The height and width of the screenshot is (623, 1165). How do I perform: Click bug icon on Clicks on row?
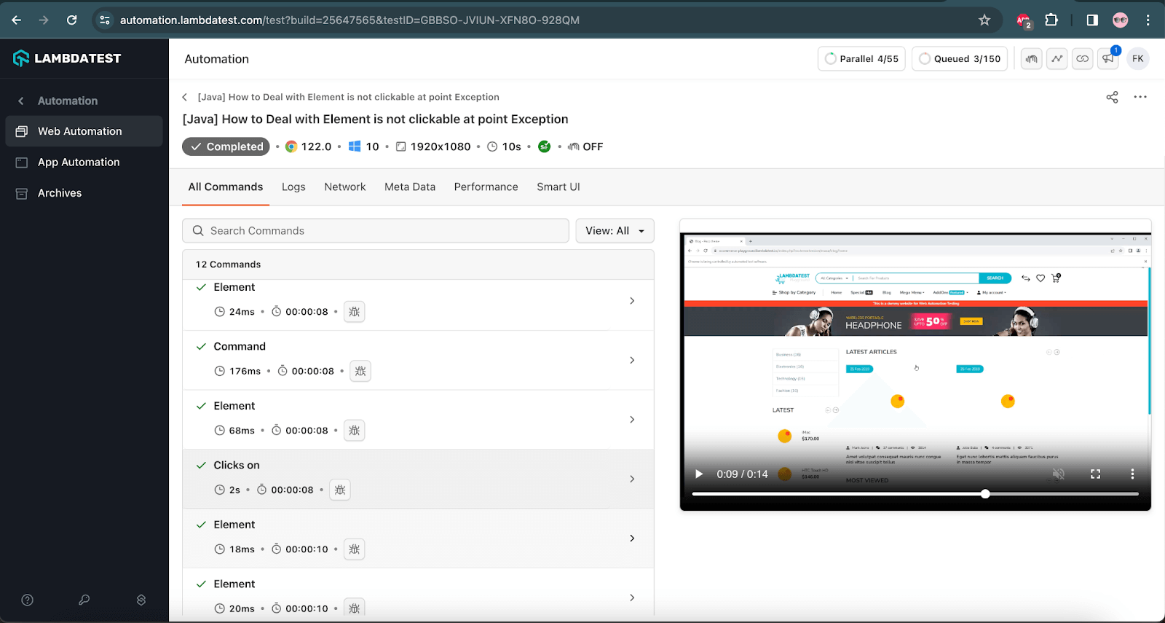pos(340,490)
